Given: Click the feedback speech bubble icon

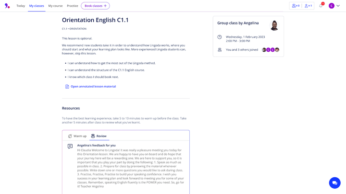Looking at the screenshot, I should pyautogui.click(x=70, y=146).
